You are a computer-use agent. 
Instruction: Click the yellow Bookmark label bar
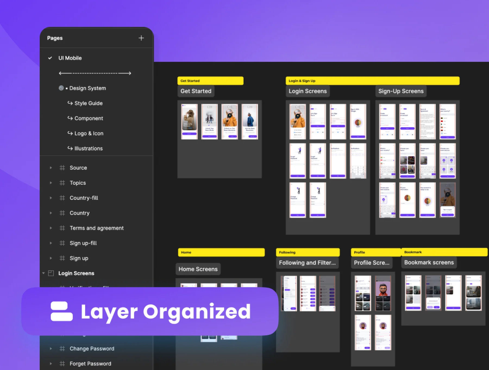[x=444, y=252]
